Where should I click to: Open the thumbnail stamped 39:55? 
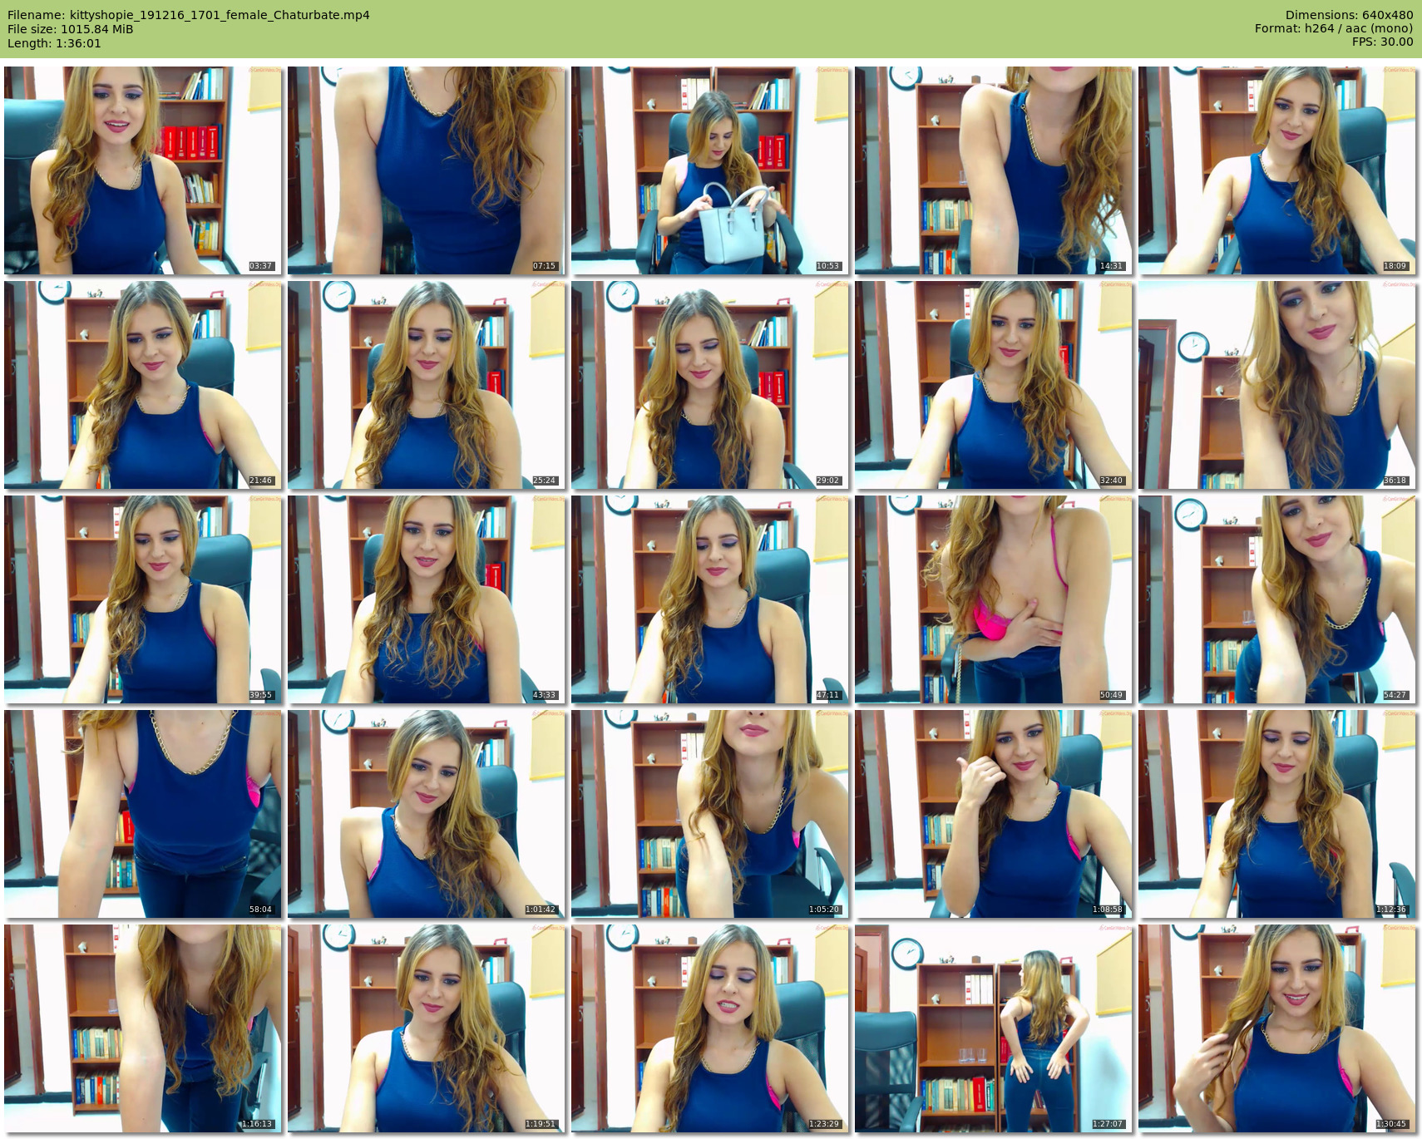[x=142, y=599]
